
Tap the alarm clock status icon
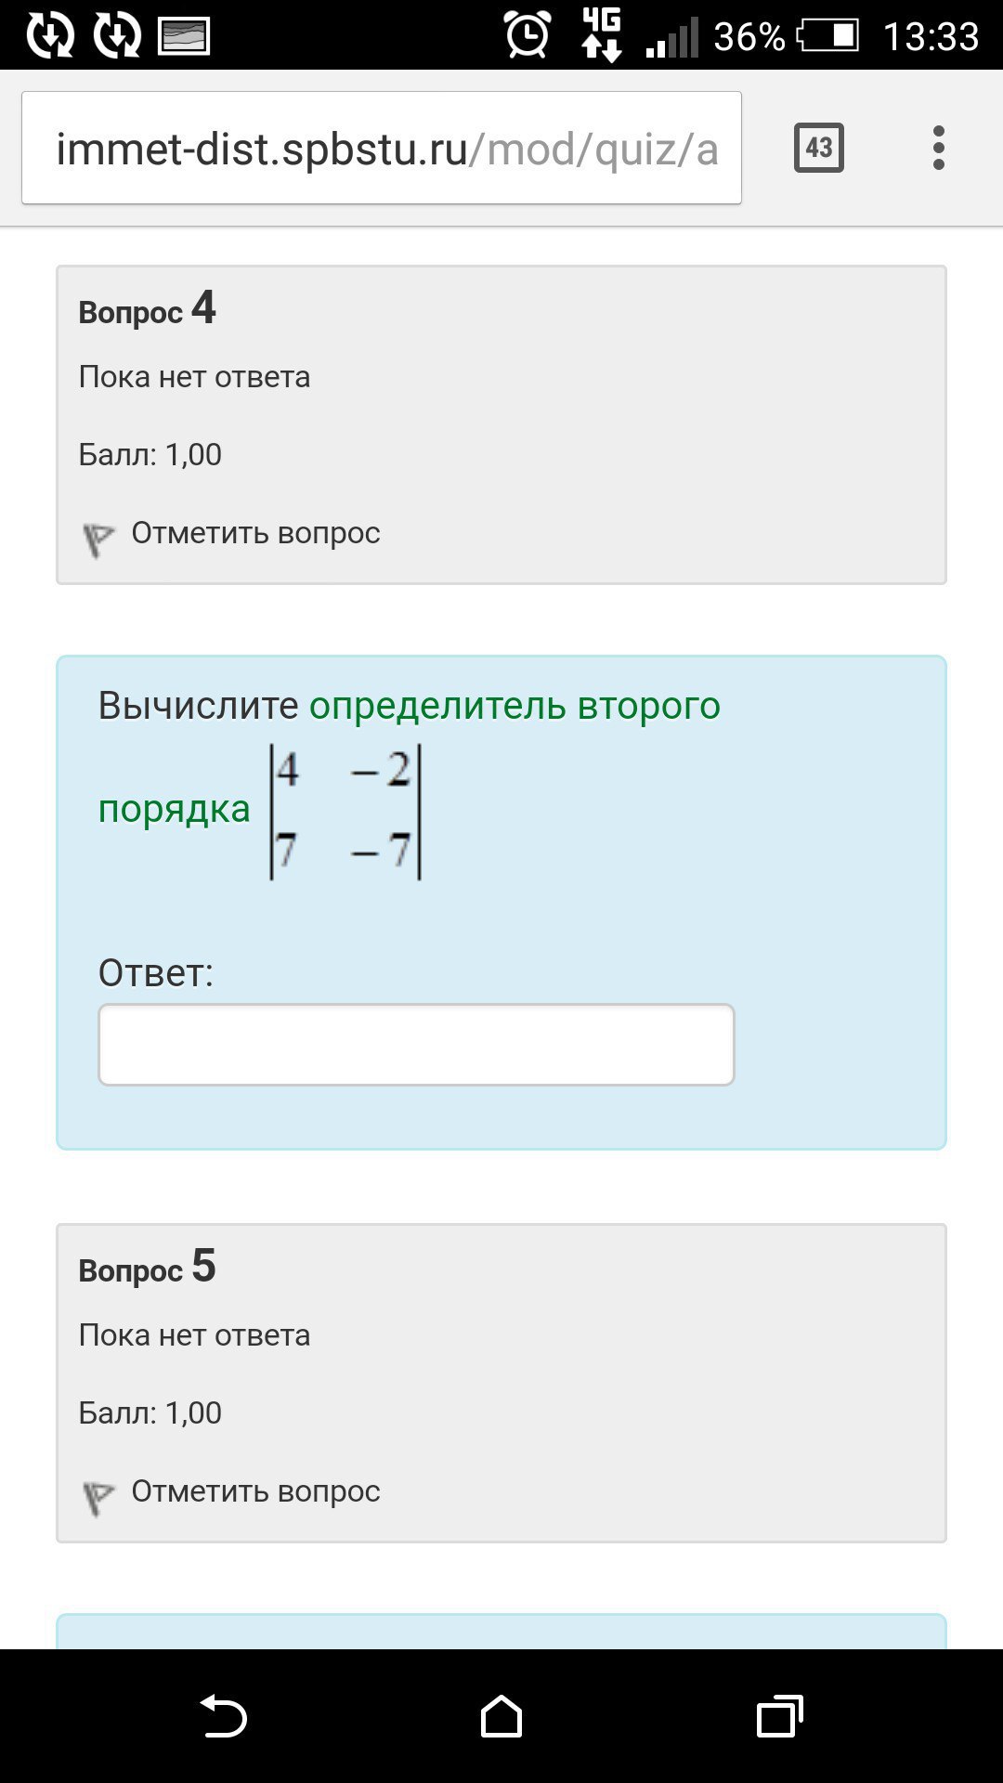tap(528, 35)
